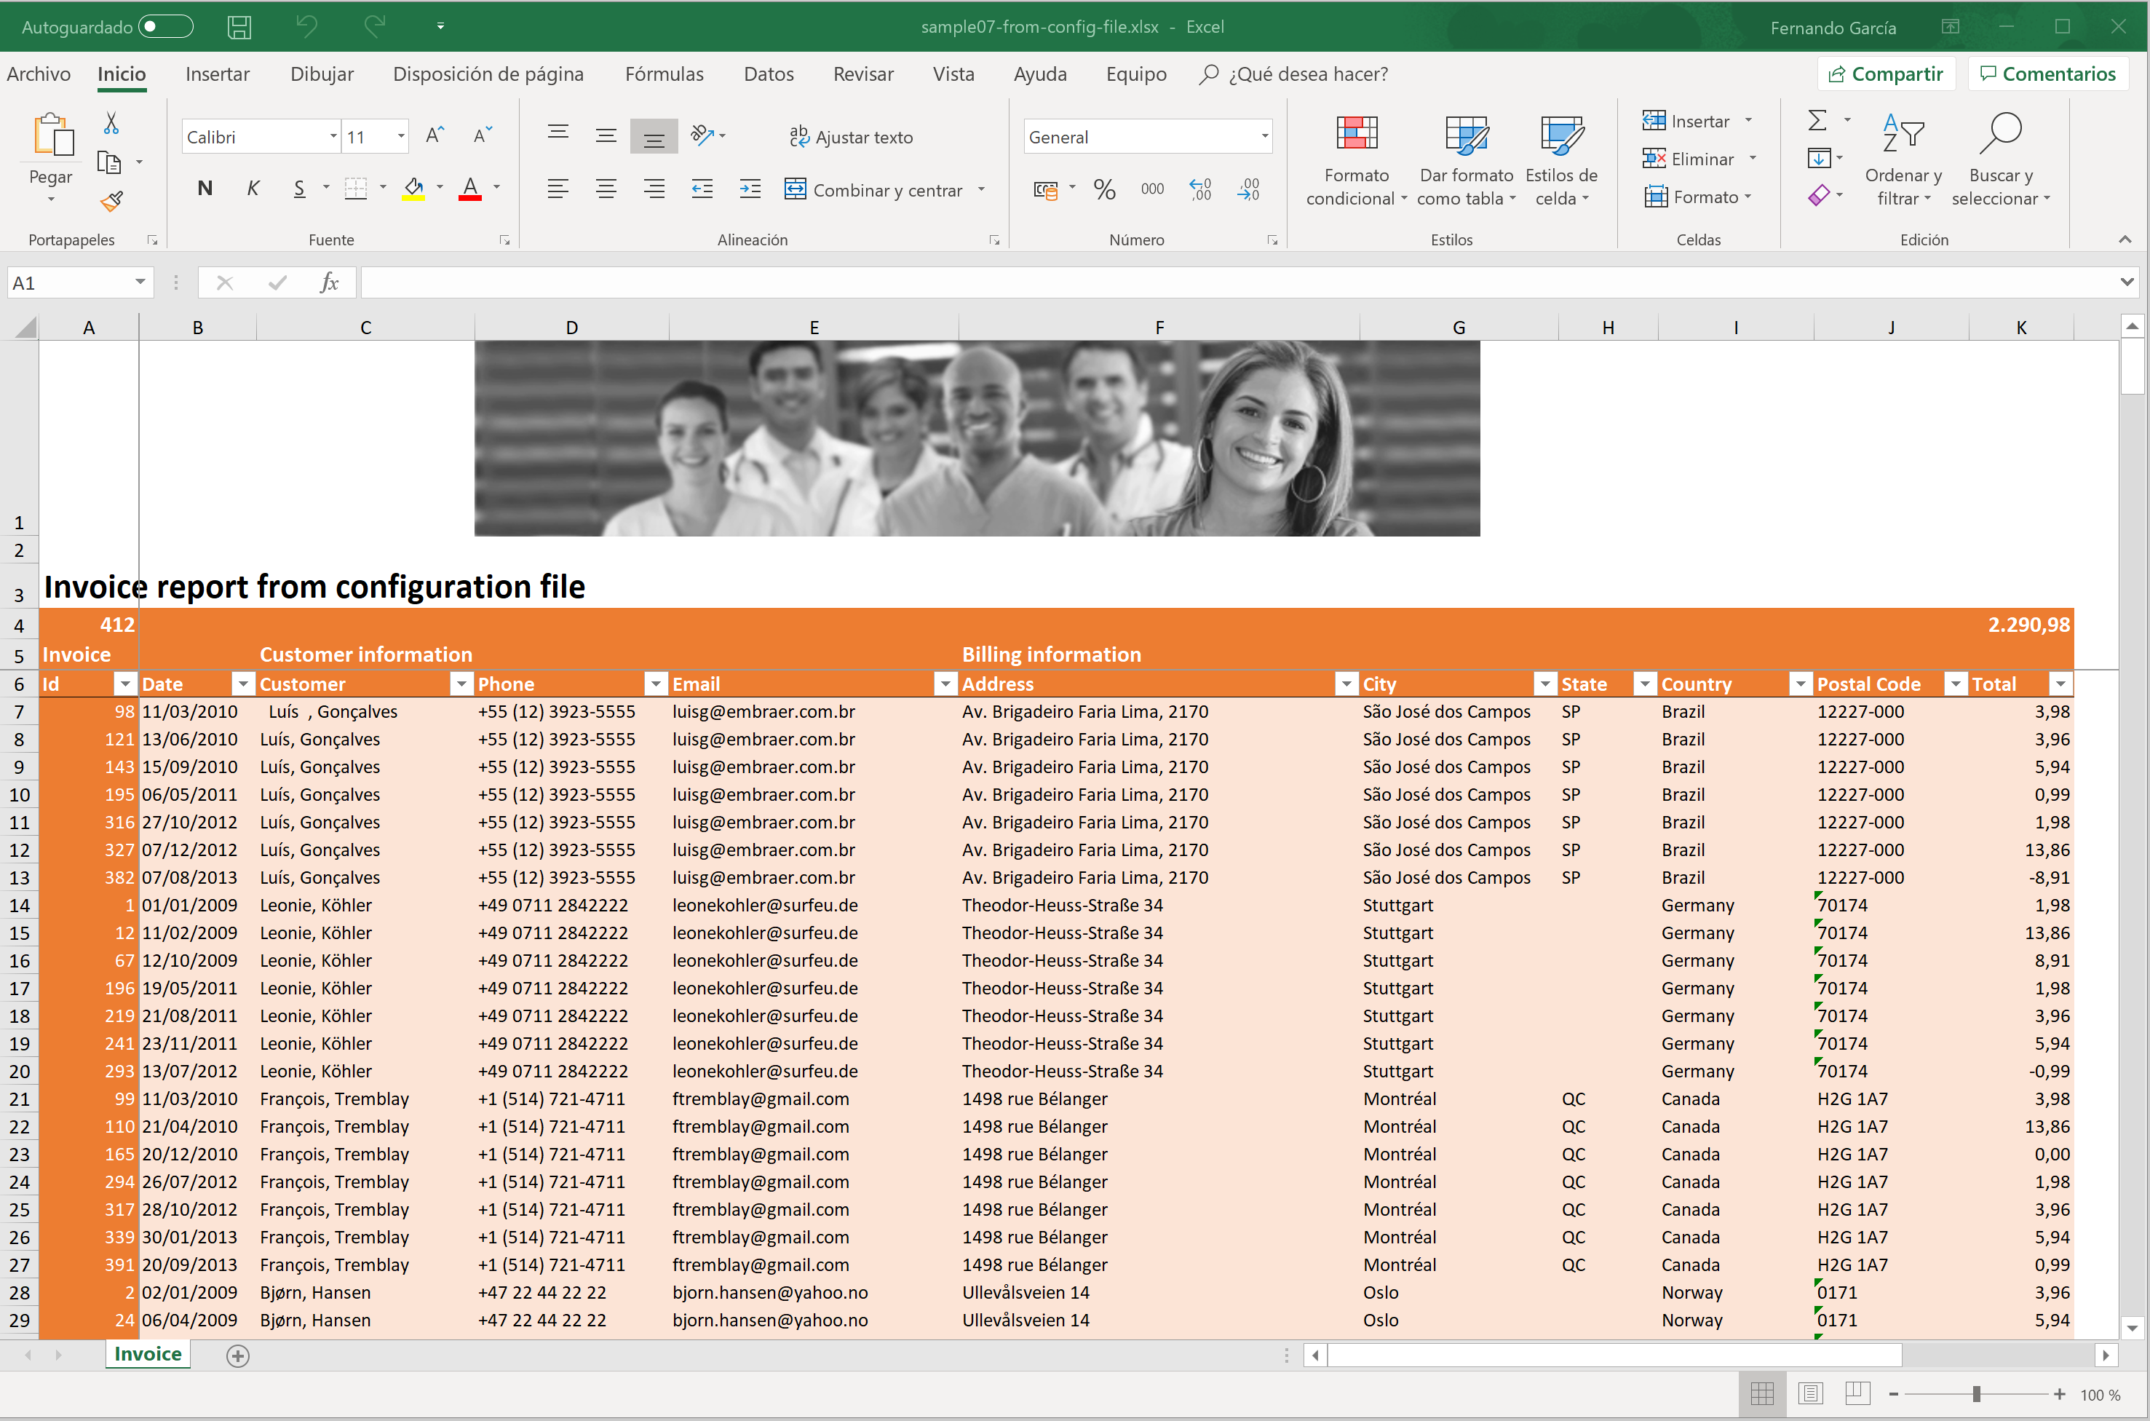The image size is (2150, 1421).
Task: Click Borders grid icon
Action: pos(356,189)
